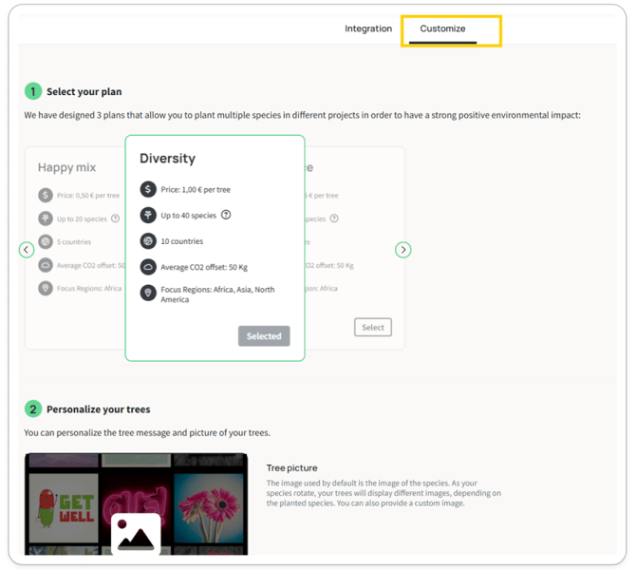Click the globe countries icon in Diversity card
Screen dimensions: 636x570
148,241
